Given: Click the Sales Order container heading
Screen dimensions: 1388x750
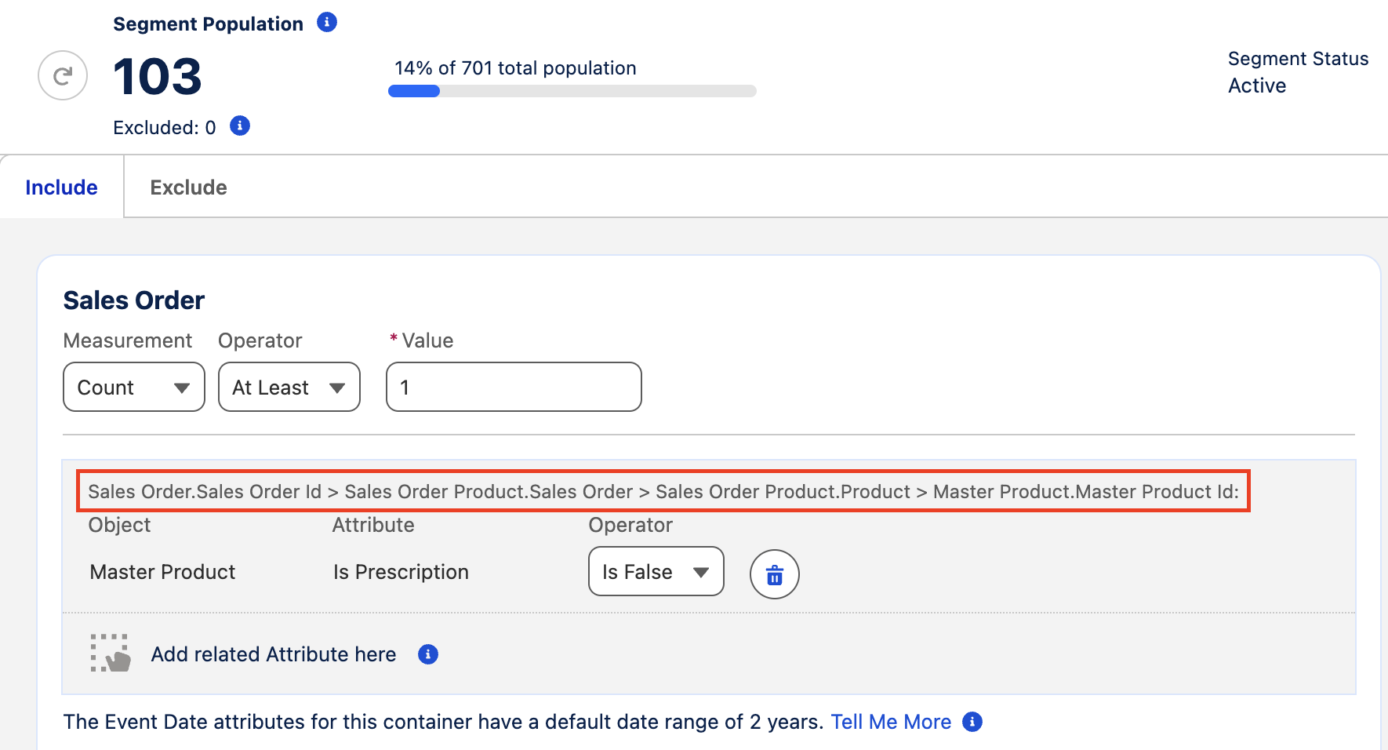Looking at the screenshot, I should coord(133,300).
